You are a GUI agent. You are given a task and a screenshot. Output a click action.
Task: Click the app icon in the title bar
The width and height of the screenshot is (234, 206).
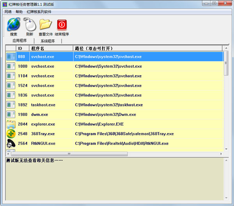(5, 4)
